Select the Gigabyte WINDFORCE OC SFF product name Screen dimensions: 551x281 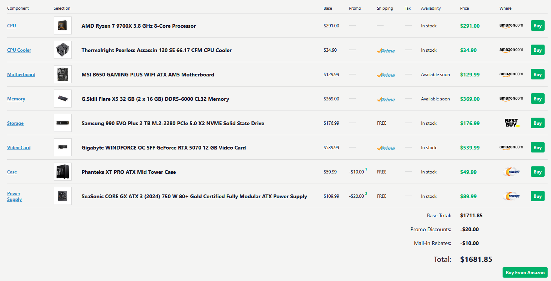pyautogui.click(x=164, y=148)
